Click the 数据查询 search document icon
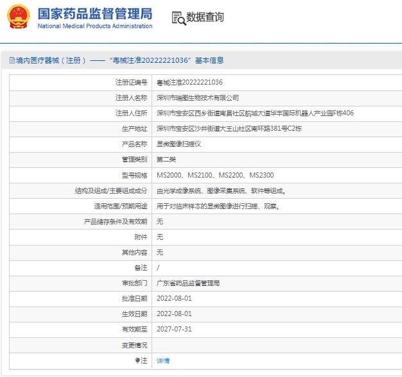Viewport: 402px width, 377px height. click(x=179, y=18)
